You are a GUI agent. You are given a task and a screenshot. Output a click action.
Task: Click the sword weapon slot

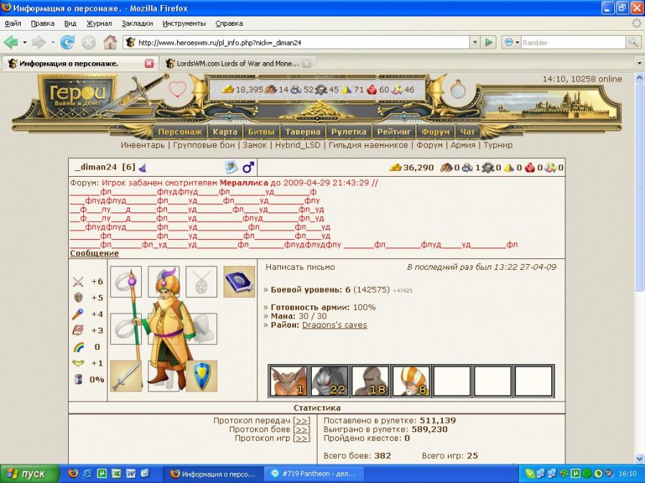(x=125, y=376)
